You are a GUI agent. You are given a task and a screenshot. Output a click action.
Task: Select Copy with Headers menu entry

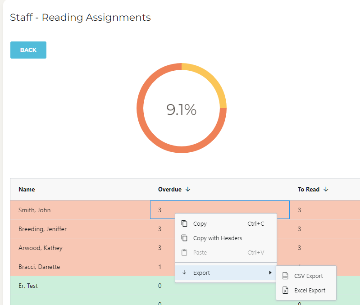tap(218, 238)
